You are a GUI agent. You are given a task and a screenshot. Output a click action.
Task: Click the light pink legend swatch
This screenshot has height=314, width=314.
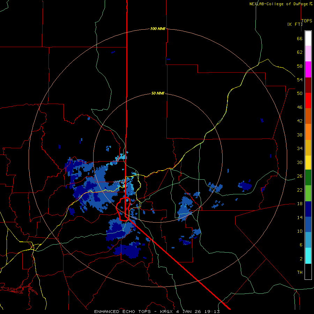pos(308,53)
